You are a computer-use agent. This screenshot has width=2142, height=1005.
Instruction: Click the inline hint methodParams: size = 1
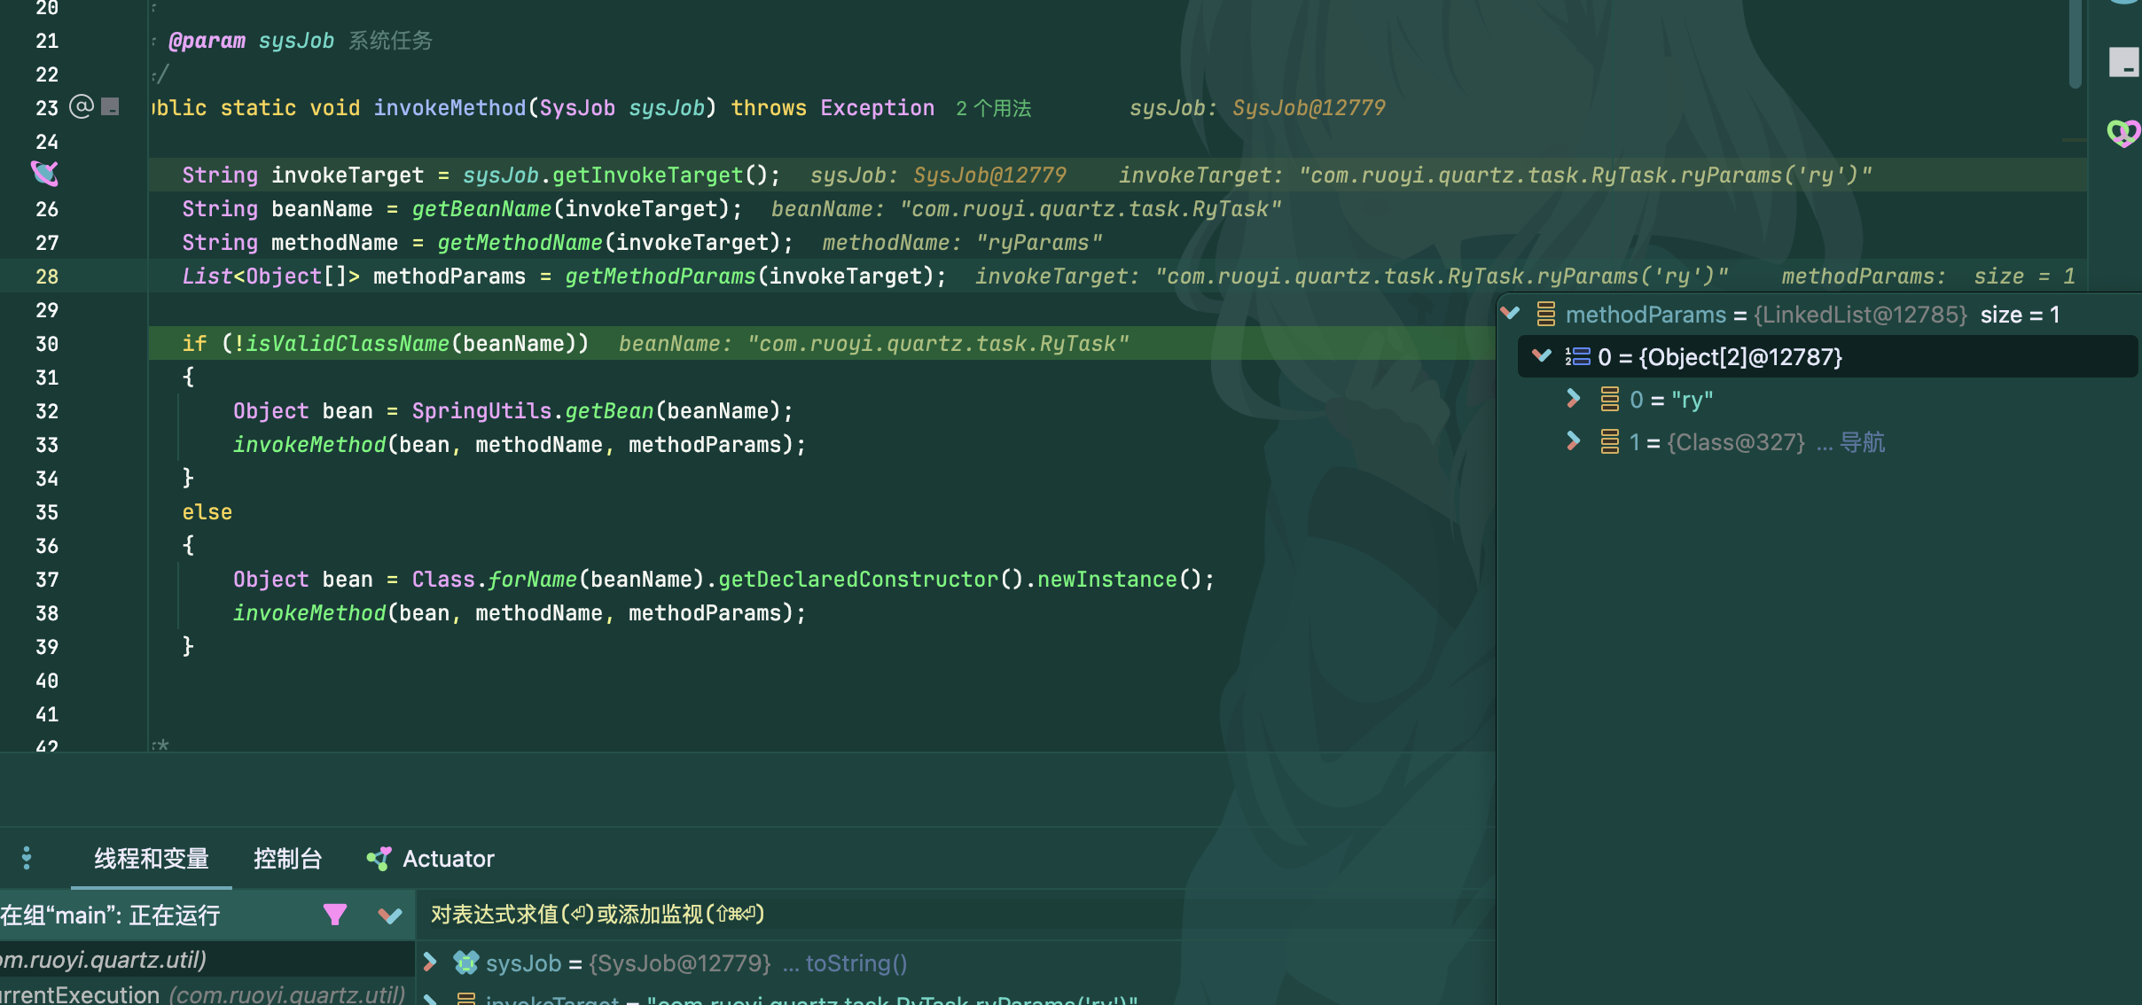tap(1927, 277)
